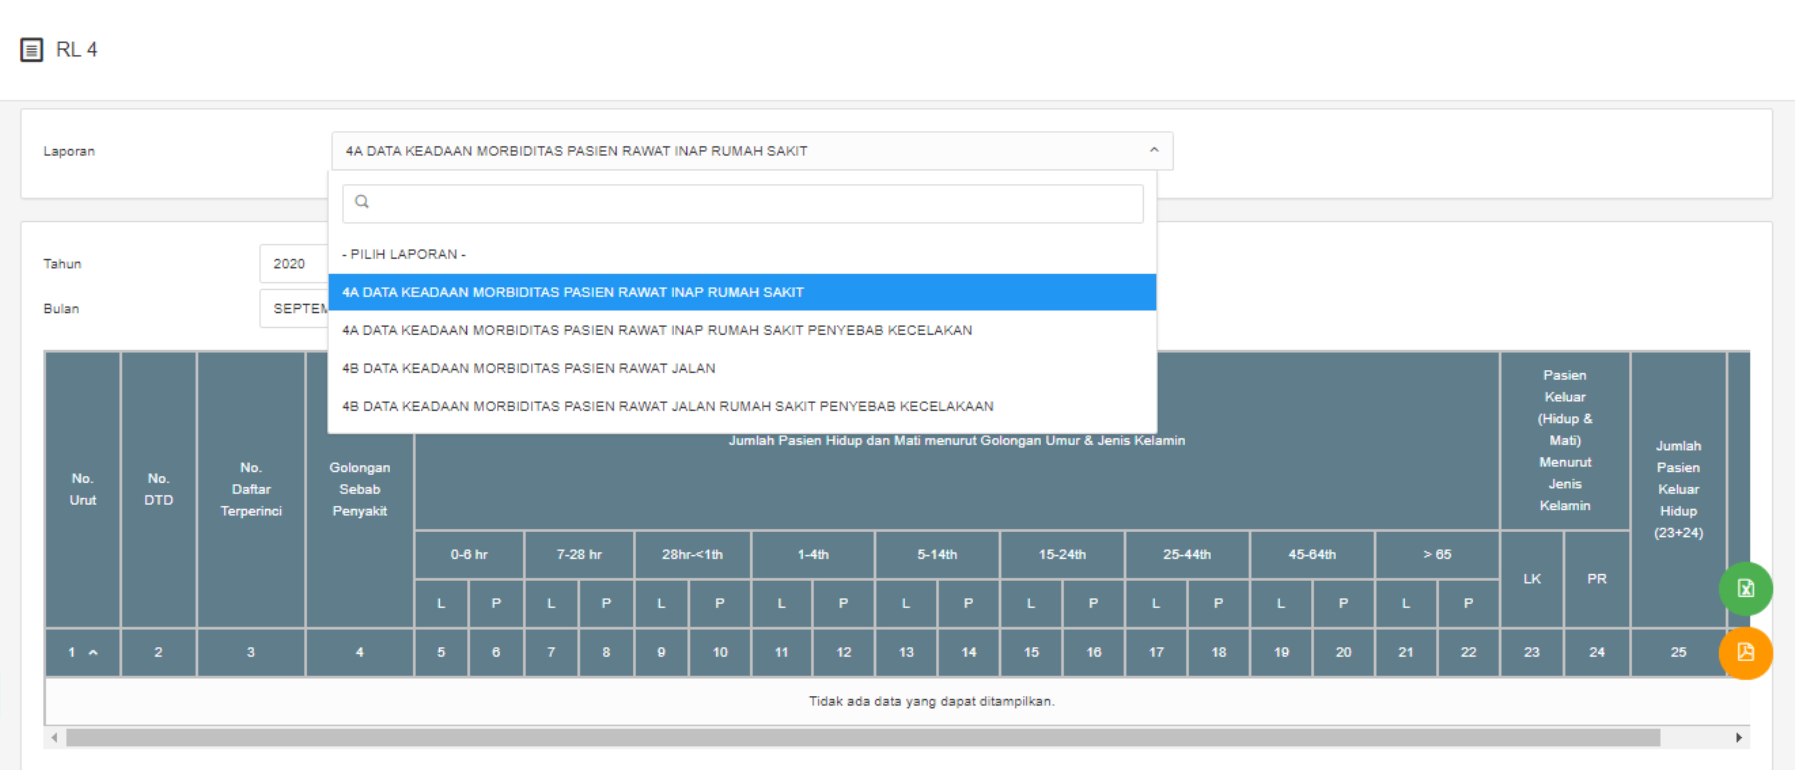Click the scrollbar right arrow
Viewport: 1795px width, 770px height.
tap(1739, 737)
